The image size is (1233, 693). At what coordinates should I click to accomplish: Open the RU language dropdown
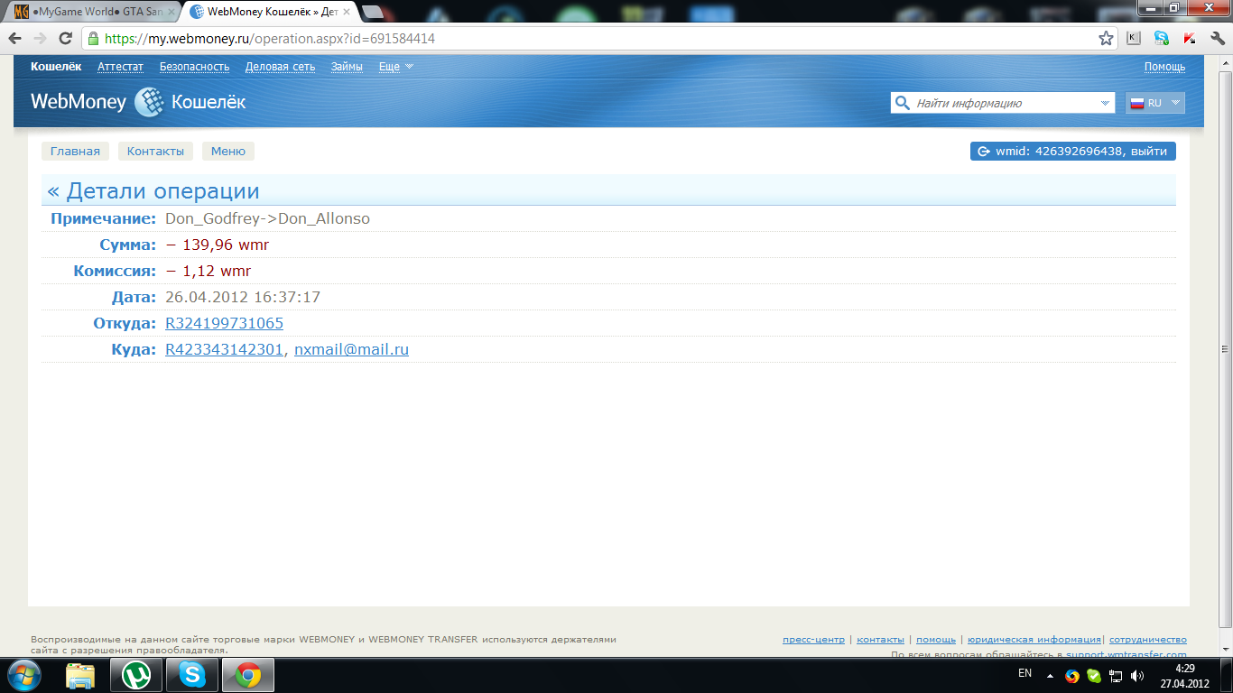(x=1155, y=103)
